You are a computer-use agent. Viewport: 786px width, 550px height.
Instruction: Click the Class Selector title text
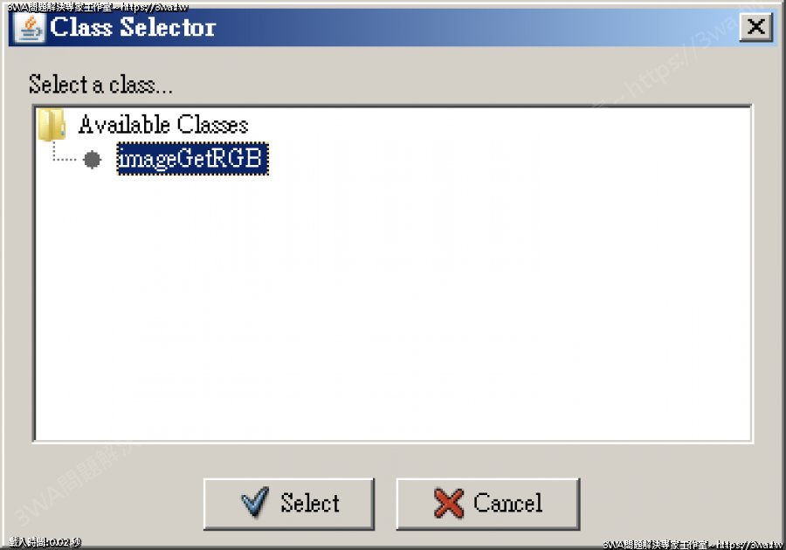pyautogui.click(x=133, y=27)
